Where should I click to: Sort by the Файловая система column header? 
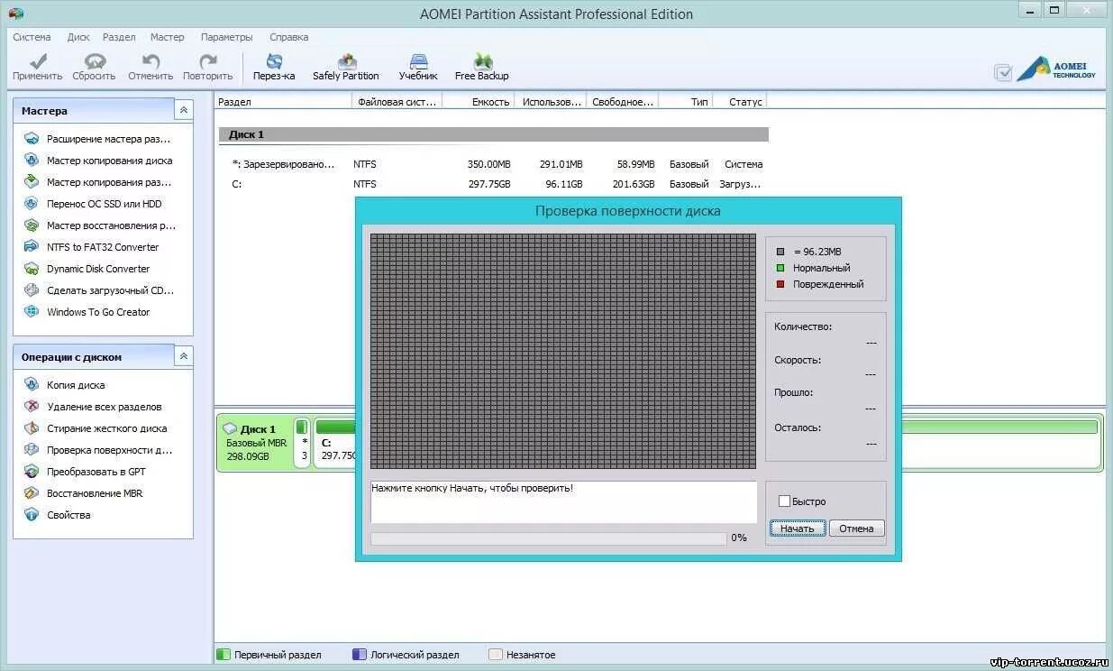[x=397, y=102]
